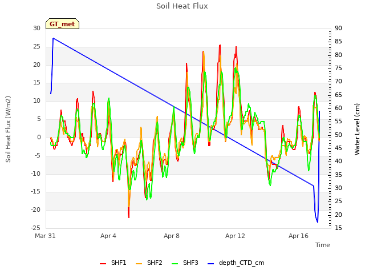Image resolution: width=365 pixels, height=274 pixels.
Task: Click the Apr 4 x-axis tick label
Action: tap(108, 236)
